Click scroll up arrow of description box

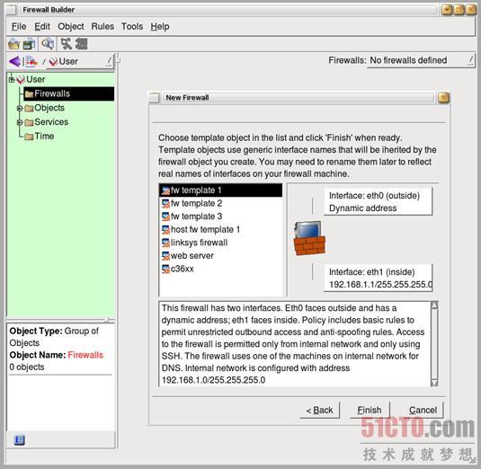(434, 305)
